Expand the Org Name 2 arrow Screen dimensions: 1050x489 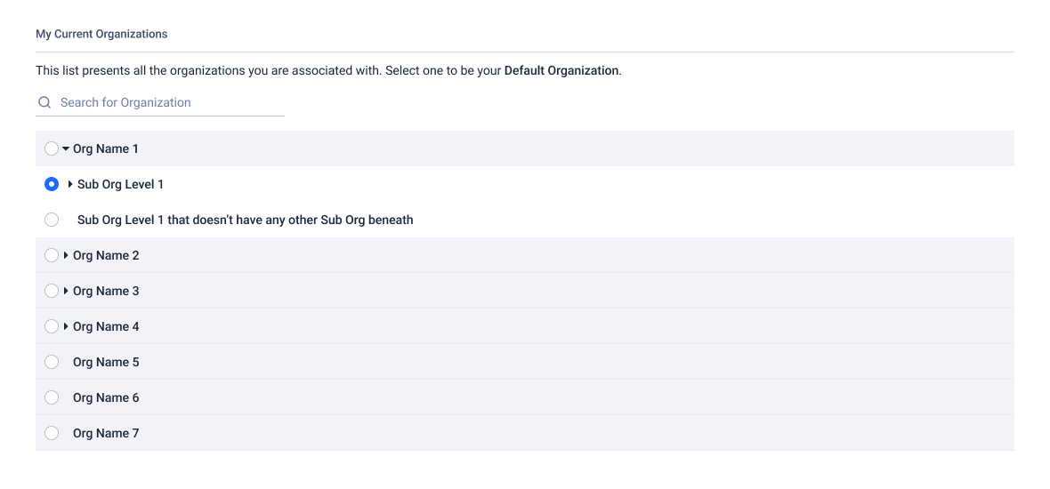66,255
